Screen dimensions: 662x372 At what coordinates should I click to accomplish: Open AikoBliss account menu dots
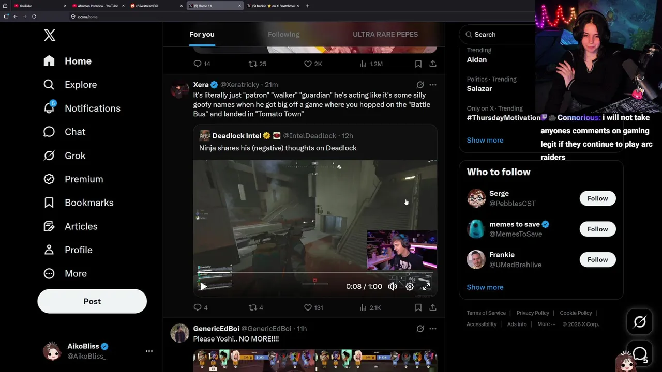(149, 351)
